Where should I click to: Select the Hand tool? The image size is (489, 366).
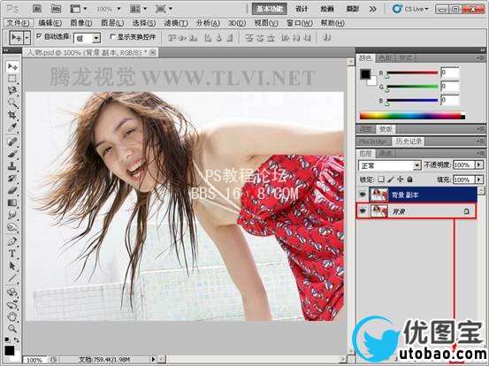pos(12,316)
